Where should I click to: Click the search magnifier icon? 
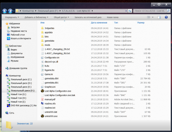[x=168, y=11]
